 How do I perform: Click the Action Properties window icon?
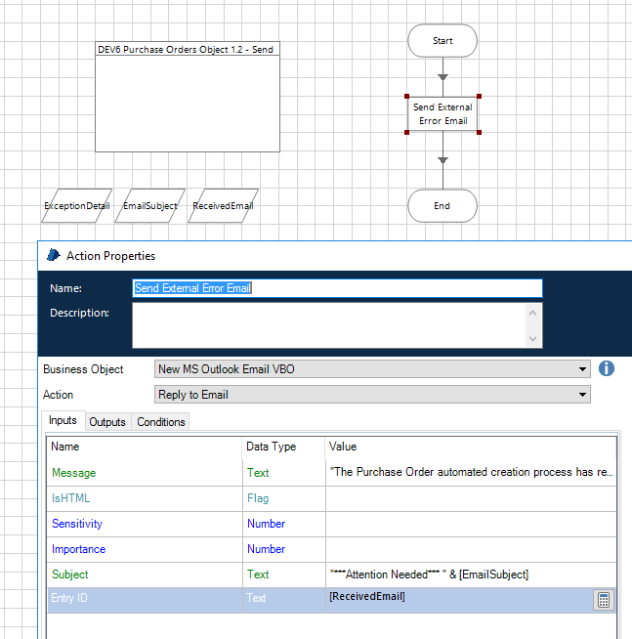(53, 256)
